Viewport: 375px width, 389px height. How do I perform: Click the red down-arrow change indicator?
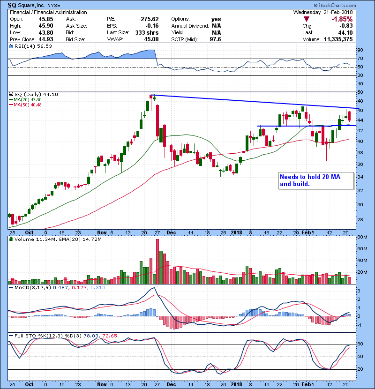(307, 19)
